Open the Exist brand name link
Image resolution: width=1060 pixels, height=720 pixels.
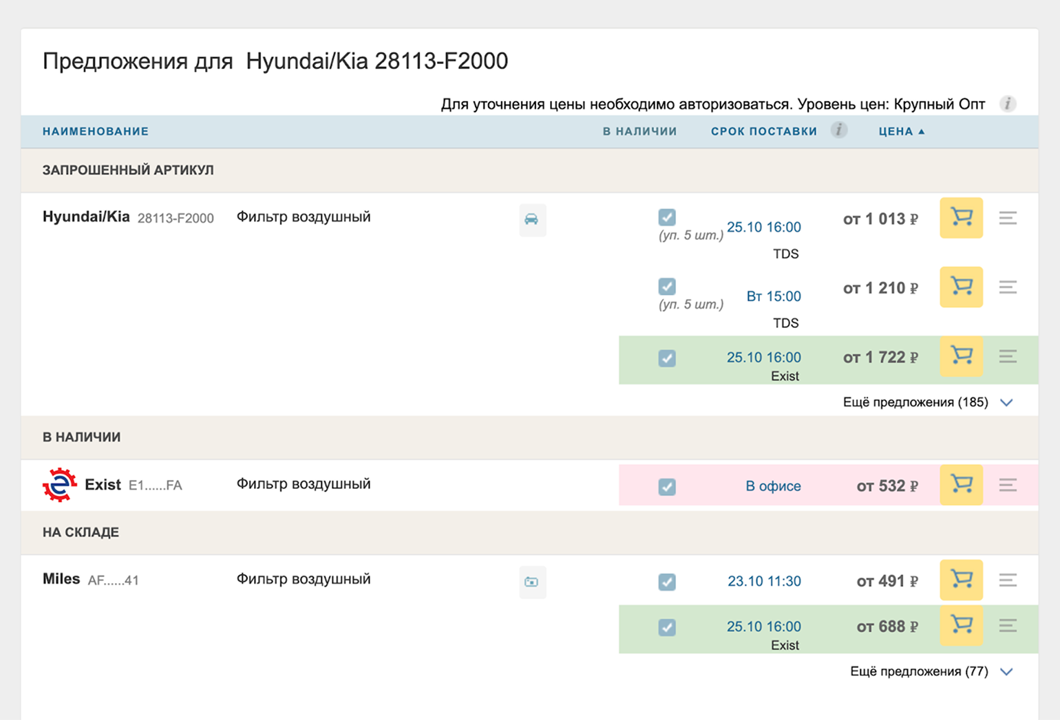(103, 485)
